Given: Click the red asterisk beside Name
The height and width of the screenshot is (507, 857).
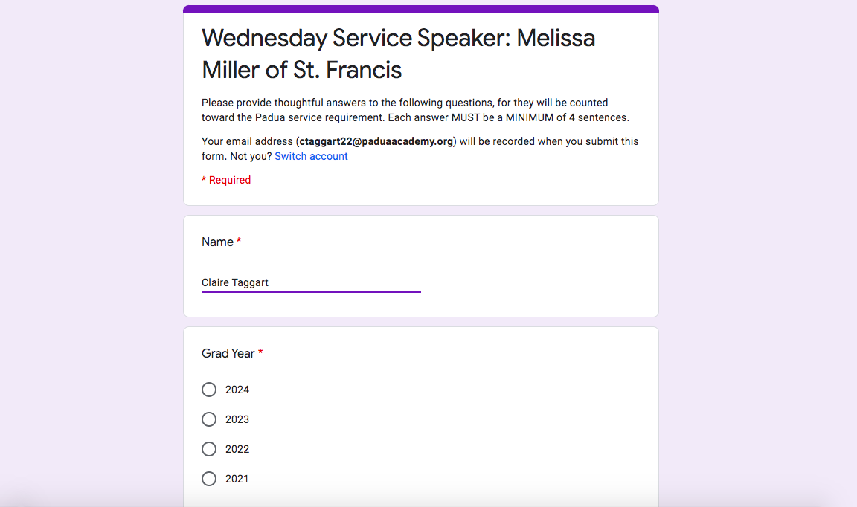Looking at the screenshot, I should tap(239, 242).
